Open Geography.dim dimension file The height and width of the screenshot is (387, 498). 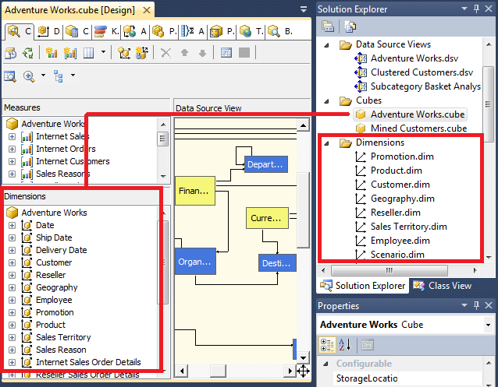pyautogui.click(x=403, y=199)
